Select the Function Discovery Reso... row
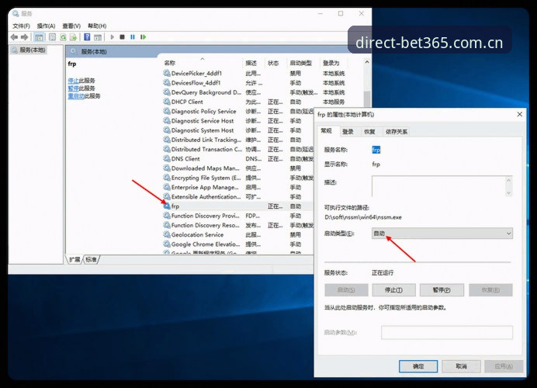Image resolution: width=537 pixels, height=388 pixels. (x=238, y=225)
